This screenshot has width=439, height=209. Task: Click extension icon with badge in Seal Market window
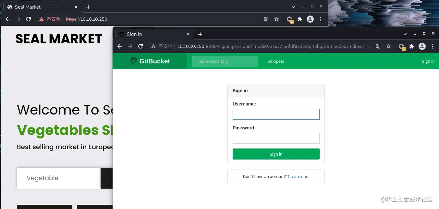coord(290,20)
